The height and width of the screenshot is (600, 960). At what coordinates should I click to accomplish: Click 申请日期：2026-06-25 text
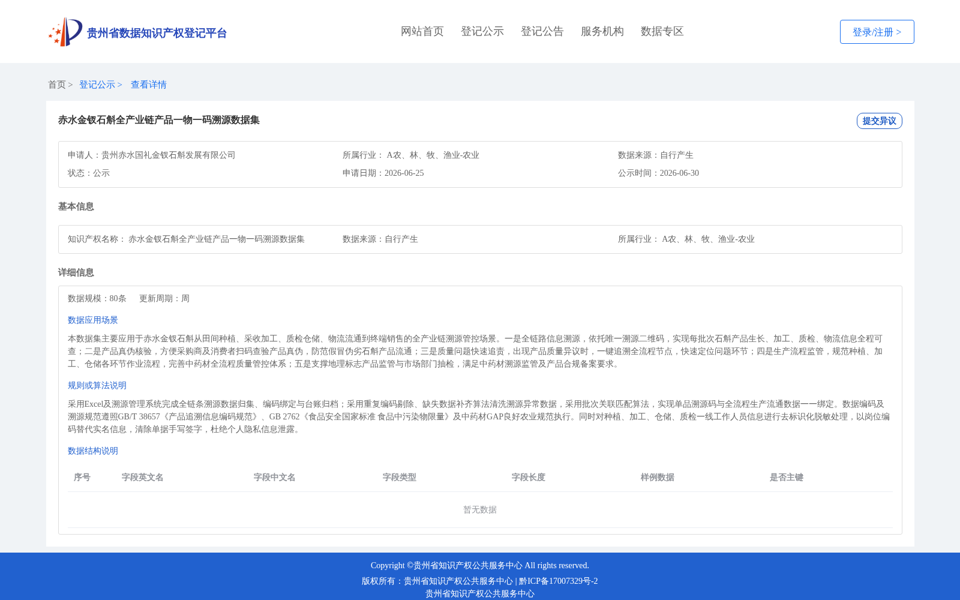pos(383,173)
